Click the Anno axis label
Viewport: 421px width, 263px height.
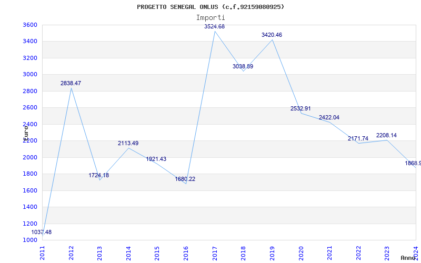click(x=407, y=258)
